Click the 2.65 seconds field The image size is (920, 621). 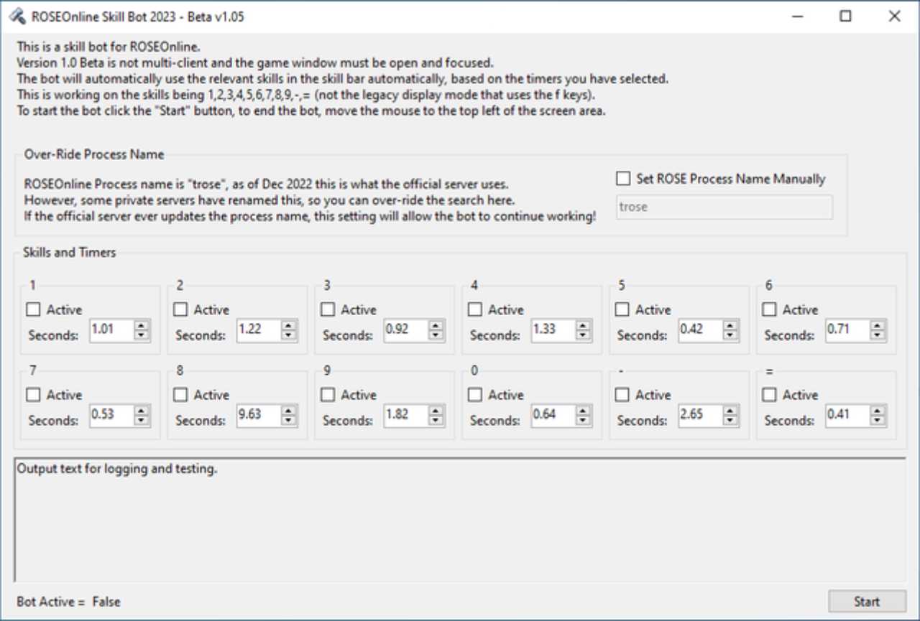coord(701,415)
